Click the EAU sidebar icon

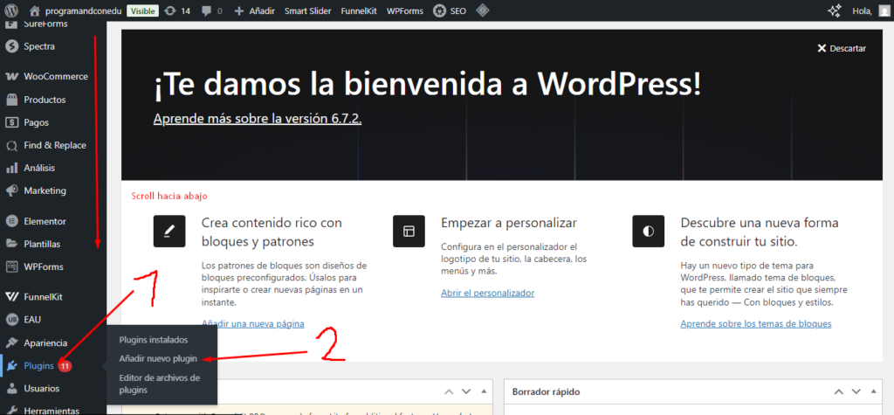click(11, 320)
